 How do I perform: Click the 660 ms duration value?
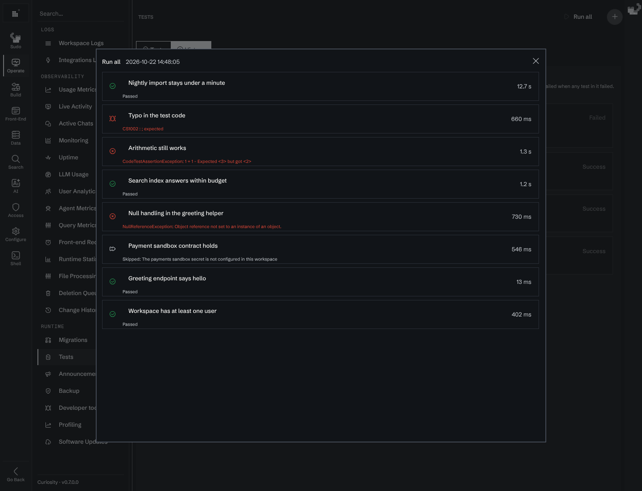(521, 119)
